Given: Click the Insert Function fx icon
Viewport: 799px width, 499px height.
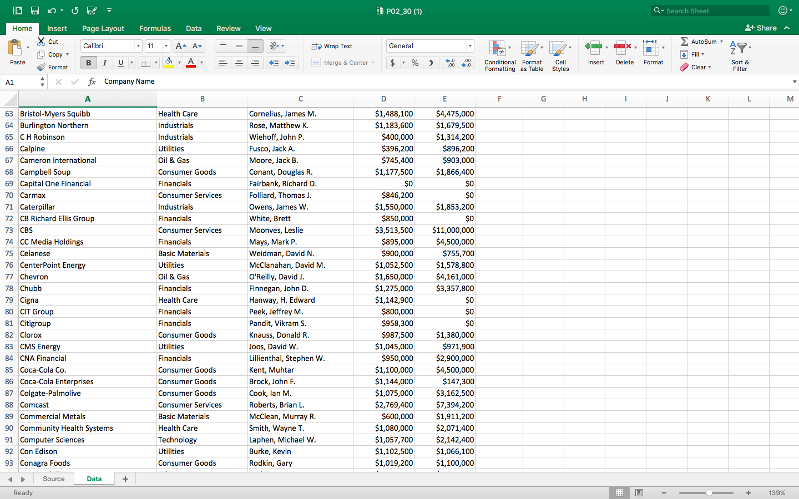Looking at the screenshot, I should coord(92,82).
